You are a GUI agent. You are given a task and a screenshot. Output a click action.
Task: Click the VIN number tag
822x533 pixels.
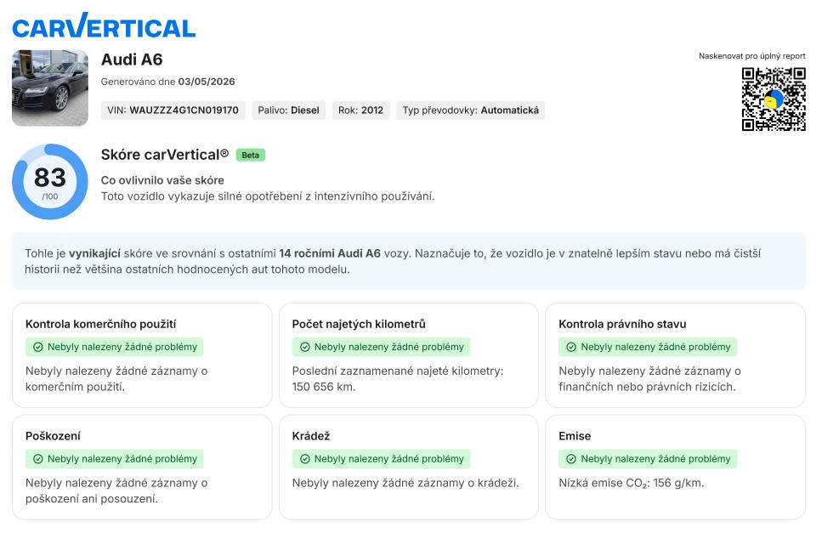(173, 111)
